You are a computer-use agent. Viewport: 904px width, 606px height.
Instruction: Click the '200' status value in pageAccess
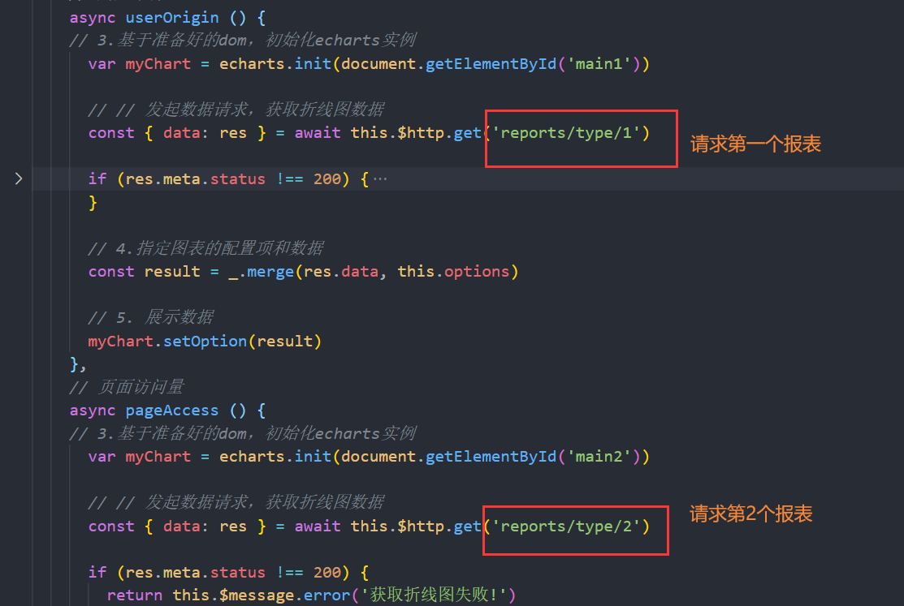[327, 572]
